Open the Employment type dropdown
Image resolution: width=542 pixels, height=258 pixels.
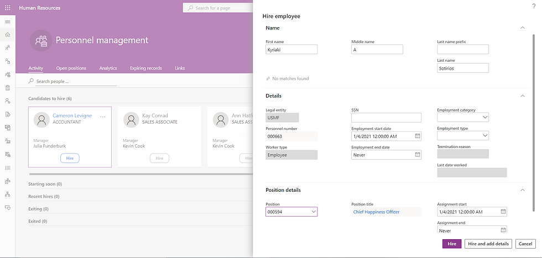(484, 136)
